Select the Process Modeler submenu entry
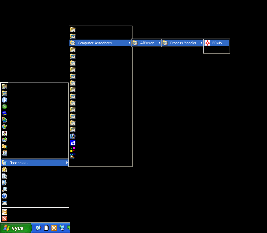 [182, 43]
